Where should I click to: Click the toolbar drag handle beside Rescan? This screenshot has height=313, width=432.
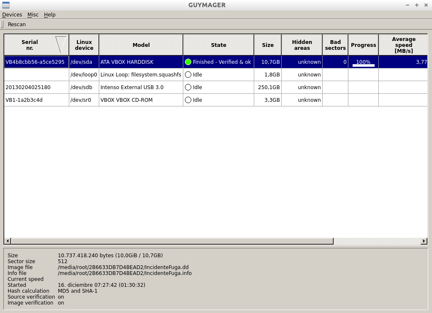(3, 24)
